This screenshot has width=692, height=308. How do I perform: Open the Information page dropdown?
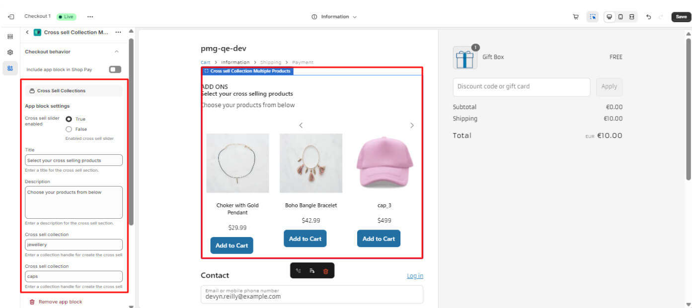(x=334, y=17)
